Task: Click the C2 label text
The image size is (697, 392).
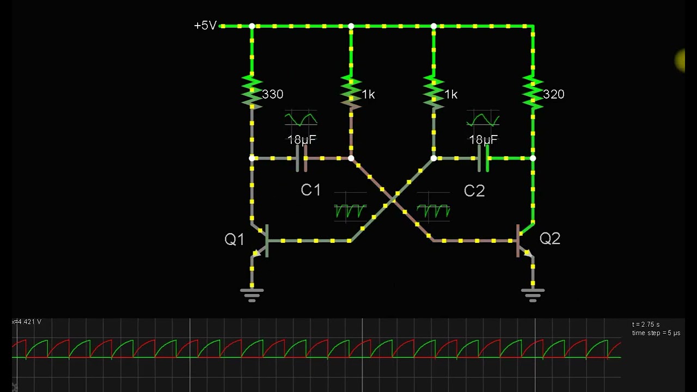Action: pos(474,191)
